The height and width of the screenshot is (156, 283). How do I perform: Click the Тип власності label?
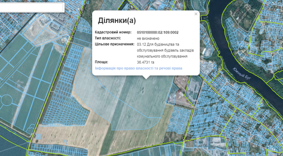tap(108, 38)
